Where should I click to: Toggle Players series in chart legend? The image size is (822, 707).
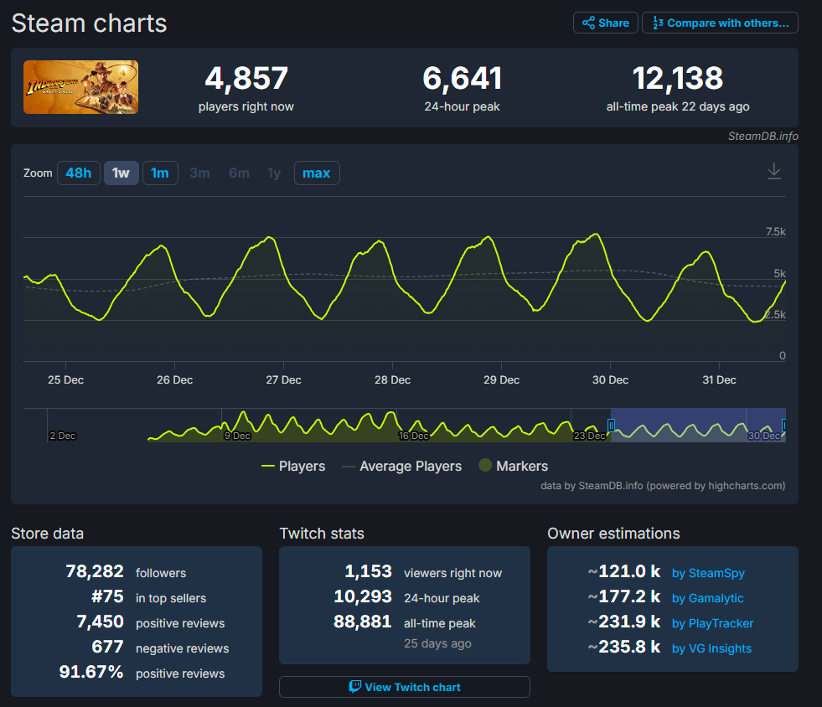pos(293,466)
